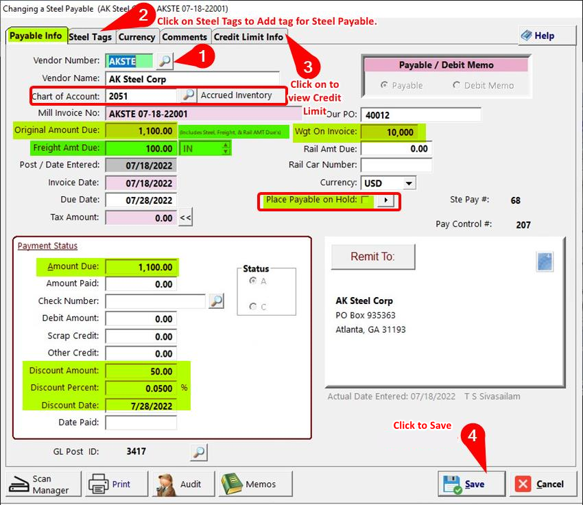The height and width of the screenshot is (505, 583).
Task: Click the payment status Amount Due field
Action: click(x=141, y=267)
